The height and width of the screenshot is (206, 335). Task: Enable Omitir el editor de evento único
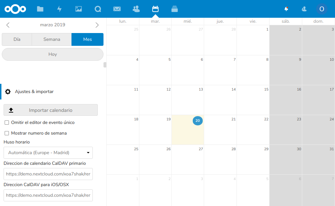tap(7, 123)
